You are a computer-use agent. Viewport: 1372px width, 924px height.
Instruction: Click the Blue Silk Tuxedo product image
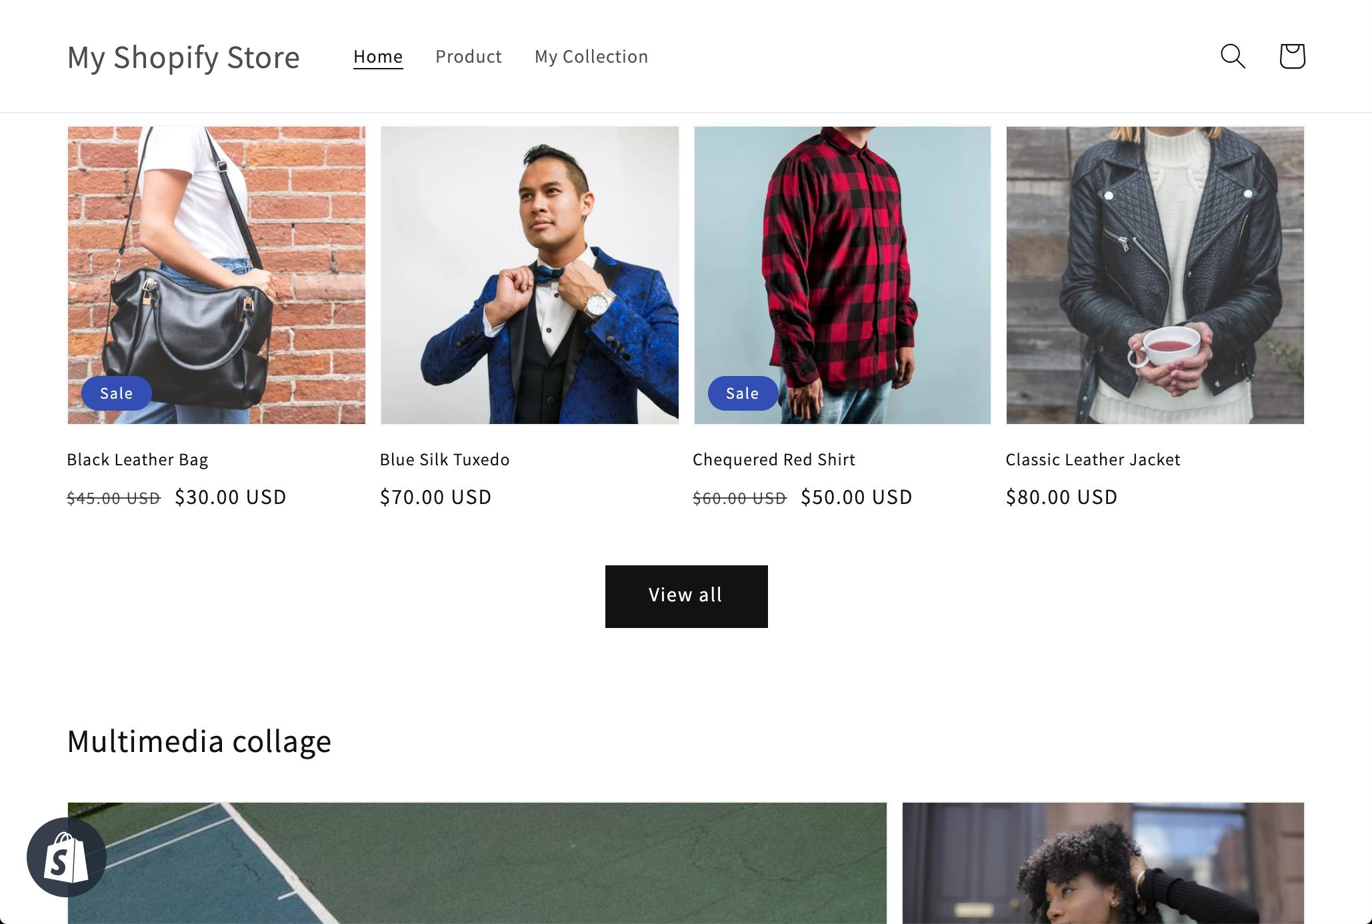[529, 274]
